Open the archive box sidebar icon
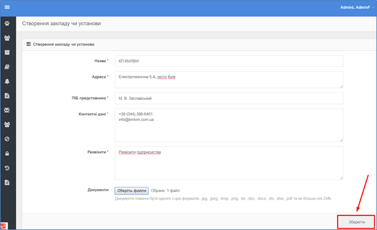The image size is (377, 230). point(7,53)
